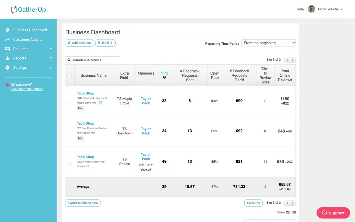Open the Reporting Time Period dropdown

pyautogui.click(x=269, y=43)
